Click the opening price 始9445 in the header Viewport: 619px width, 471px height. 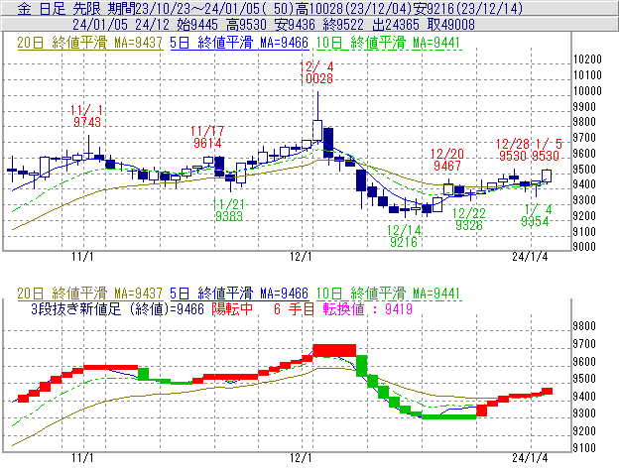(x=197, y=25)
